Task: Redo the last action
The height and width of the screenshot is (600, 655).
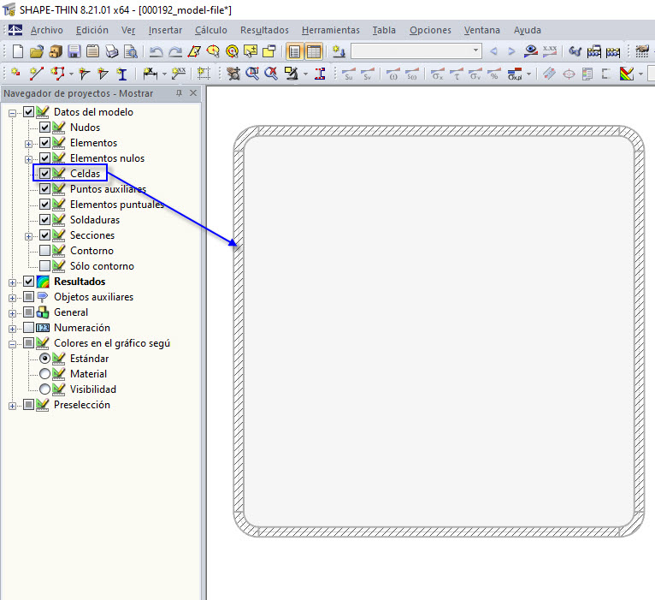Action: (x=175, y=51)
